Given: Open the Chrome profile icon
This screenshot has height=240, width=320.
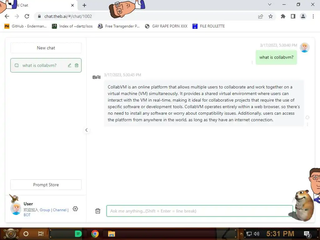Looking at the screenshot, I should [303, 16].
